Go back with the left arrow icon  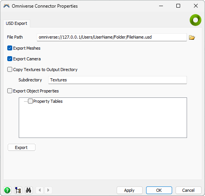(40, 190)
